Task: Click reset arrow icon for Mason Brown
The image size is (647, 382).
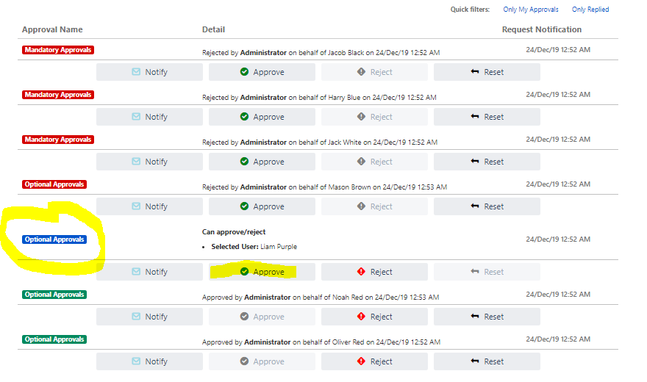Action: [x=474, y=206]
